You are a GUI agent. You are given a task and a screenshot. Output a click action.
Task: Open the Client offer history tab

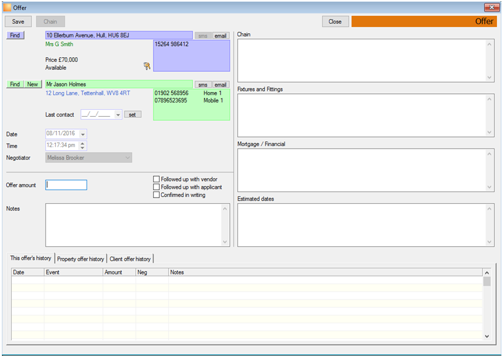130,259
